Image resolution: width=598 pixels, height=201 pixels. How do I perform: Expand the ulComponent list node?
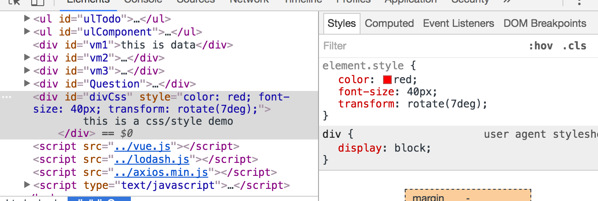pyautogui.click(x=27, y=31)
